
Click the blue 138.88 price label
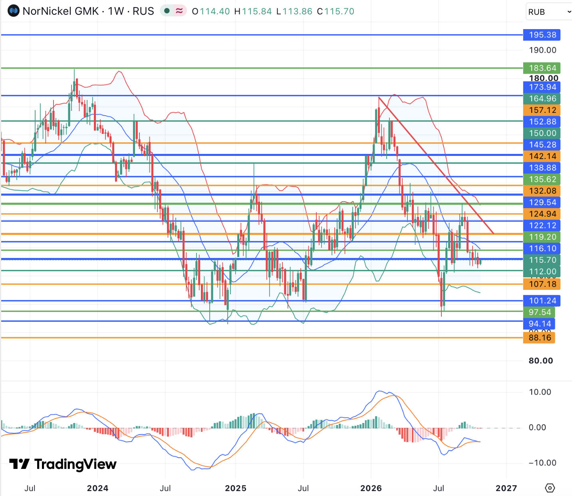point(542,168)
